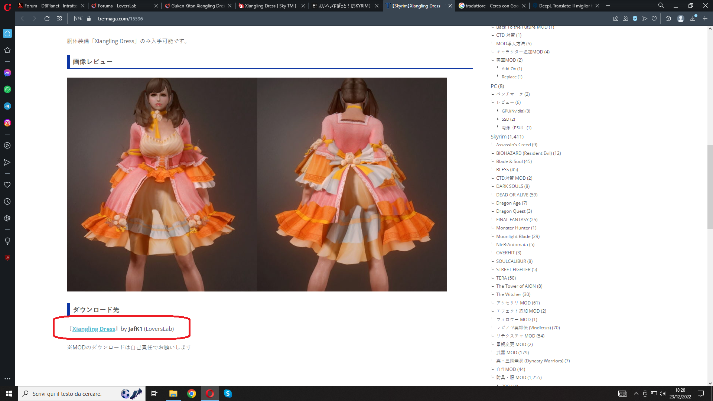Open extensions cube icon

668,19
